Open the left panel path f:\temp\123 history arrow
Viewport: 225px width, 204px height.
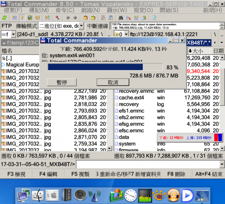4,43
